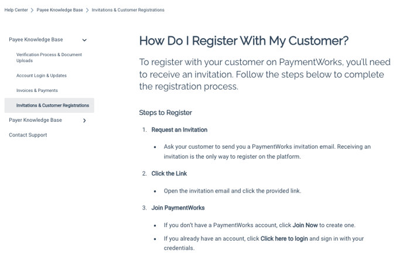Click Invitations & Customer Registrations breadcrumb
403x254 pixels.
[128, 10]
